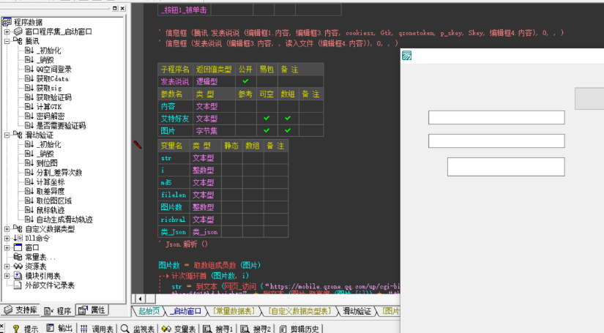Open the 支持库 panel tab
The height and width of the screenshot is (333, 604).
20,310
